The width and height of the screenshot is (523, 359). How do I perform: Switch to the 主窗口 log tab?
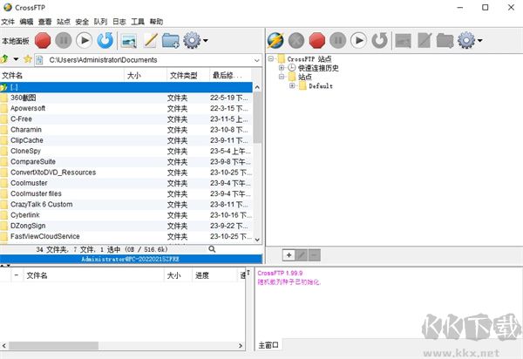[268, 345]
